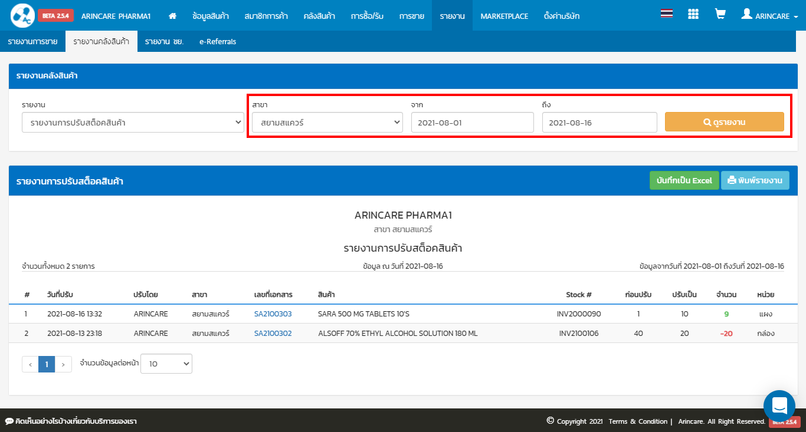Viewport: 806px width, 432px height.
Task: Switch to รายงาน ขย. tab
Action: [164, 41]
